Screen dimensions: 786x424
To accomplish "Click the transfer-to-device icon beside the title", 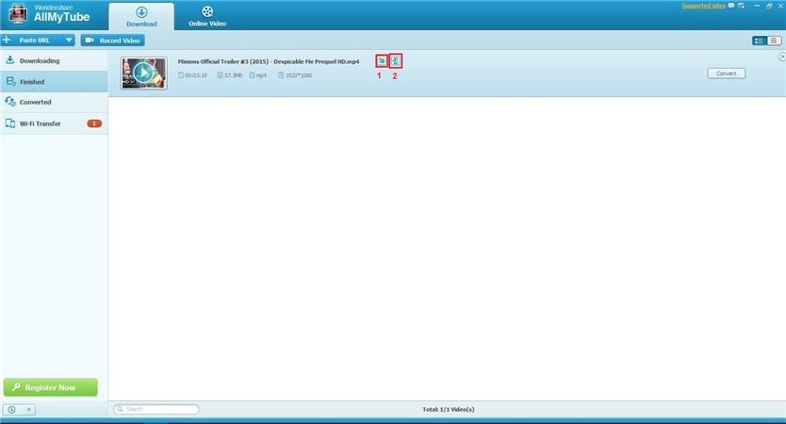I will 396,60.
